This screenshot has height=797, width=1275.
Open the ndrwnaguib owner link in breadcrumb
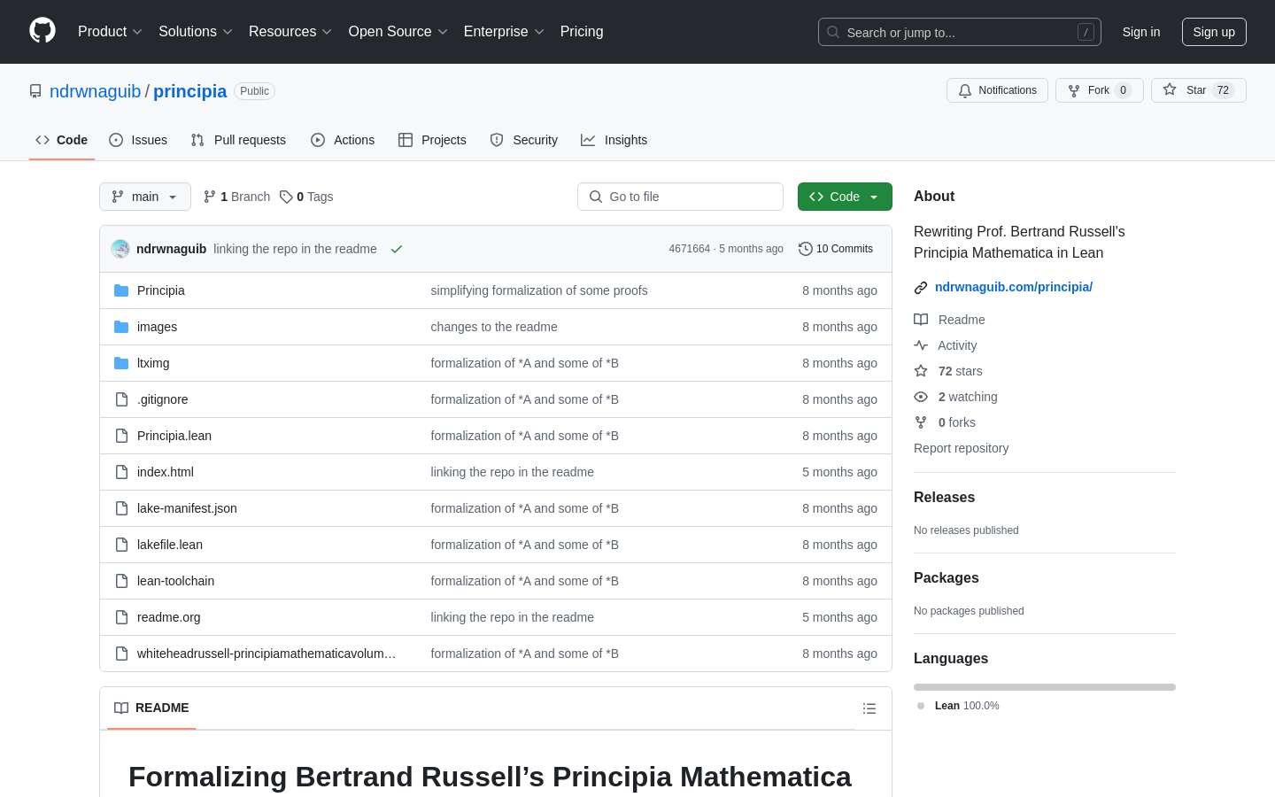[x=95, y=91]
